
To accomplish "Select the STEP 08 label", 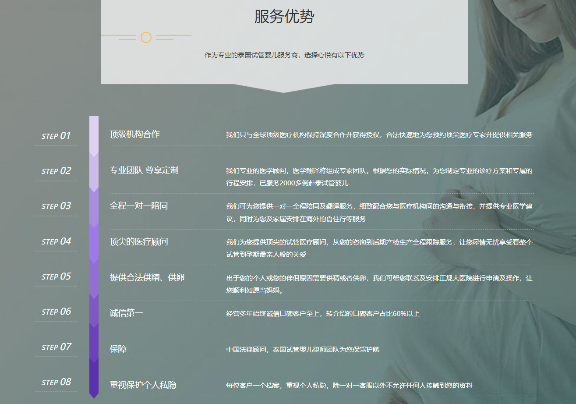I will 56,382.
